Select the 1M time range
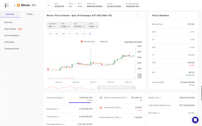 (x=63, y=34)
